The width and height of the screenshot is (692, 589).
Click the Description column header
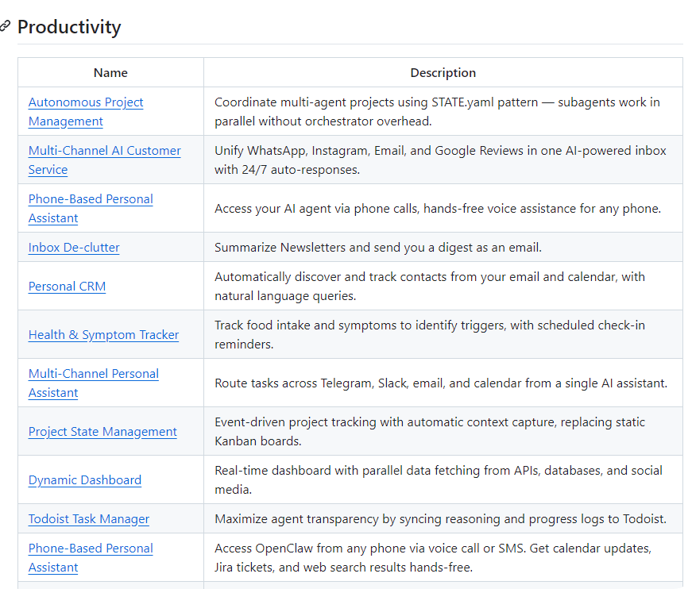coord(443,73)
